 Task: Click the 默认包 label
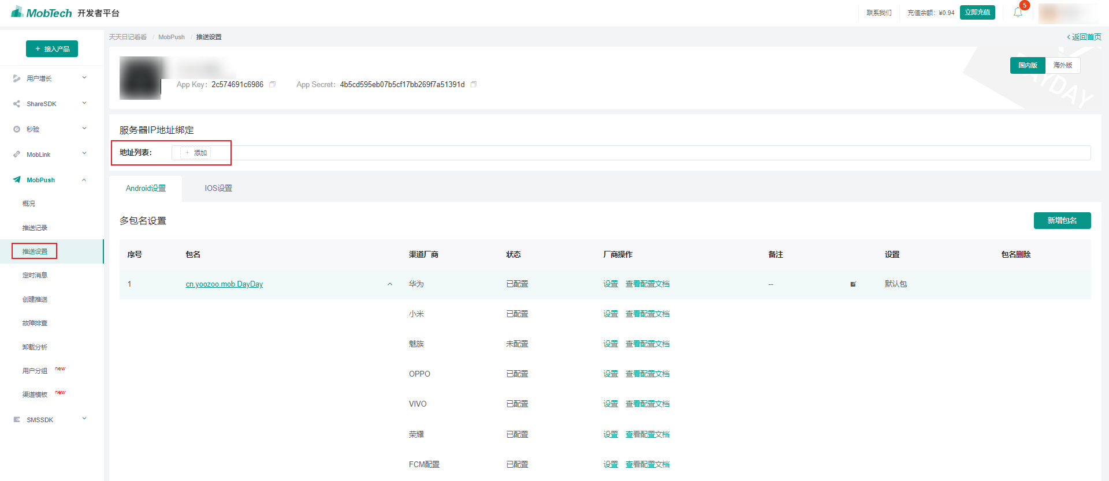[x=896, y=284]
